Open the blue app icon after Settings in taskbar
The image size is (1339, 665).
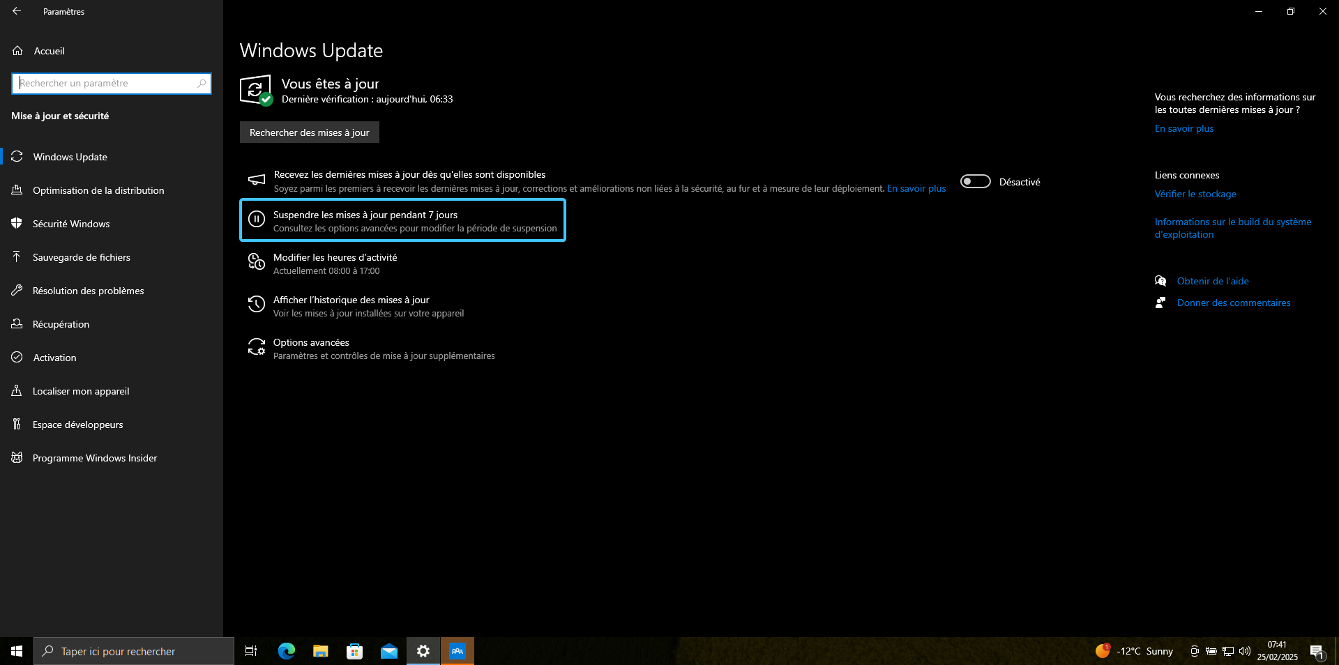[x=457, y=651]
